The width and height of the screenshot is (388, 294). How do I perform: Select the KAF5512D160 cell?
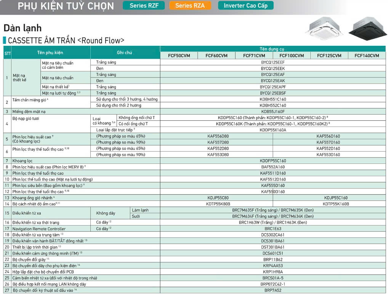point(273,179)
